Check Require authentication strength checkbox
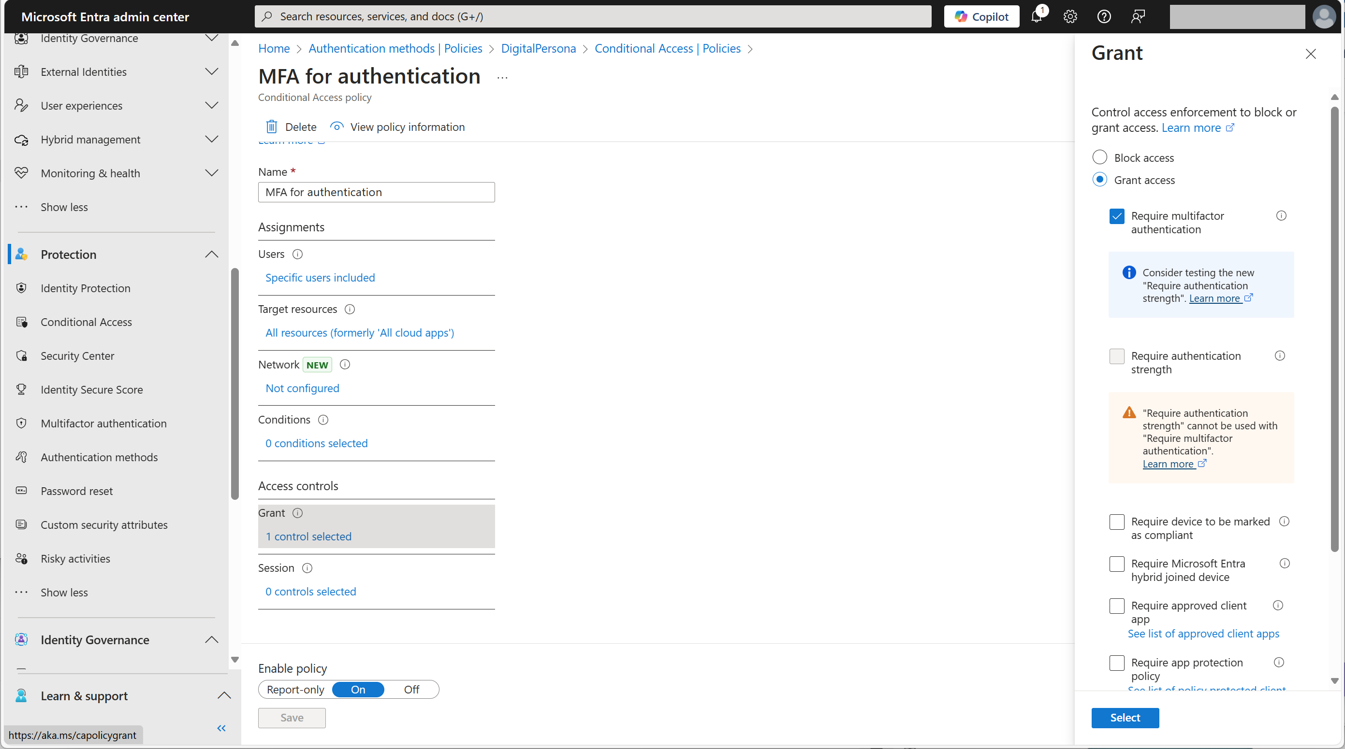Viewport: 1345px width, 749px height. [1117, 356]
